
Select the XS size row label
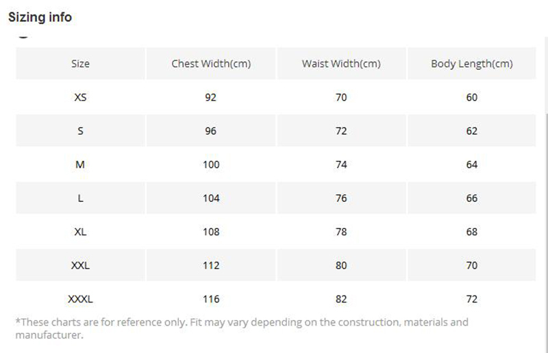pos(80,97)
